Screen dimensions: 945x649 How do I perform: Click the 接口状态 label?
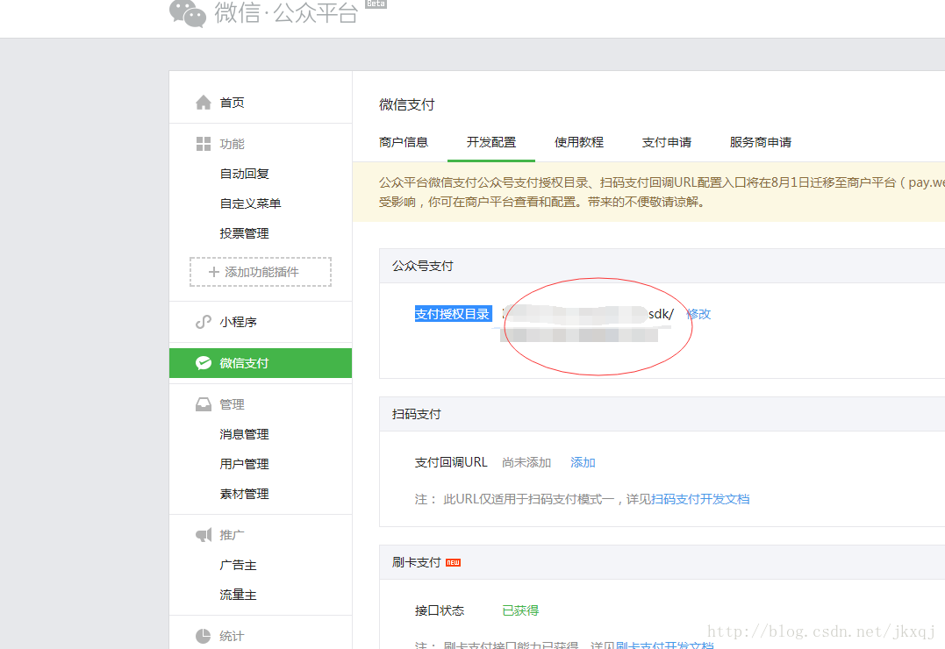[440, 610]
